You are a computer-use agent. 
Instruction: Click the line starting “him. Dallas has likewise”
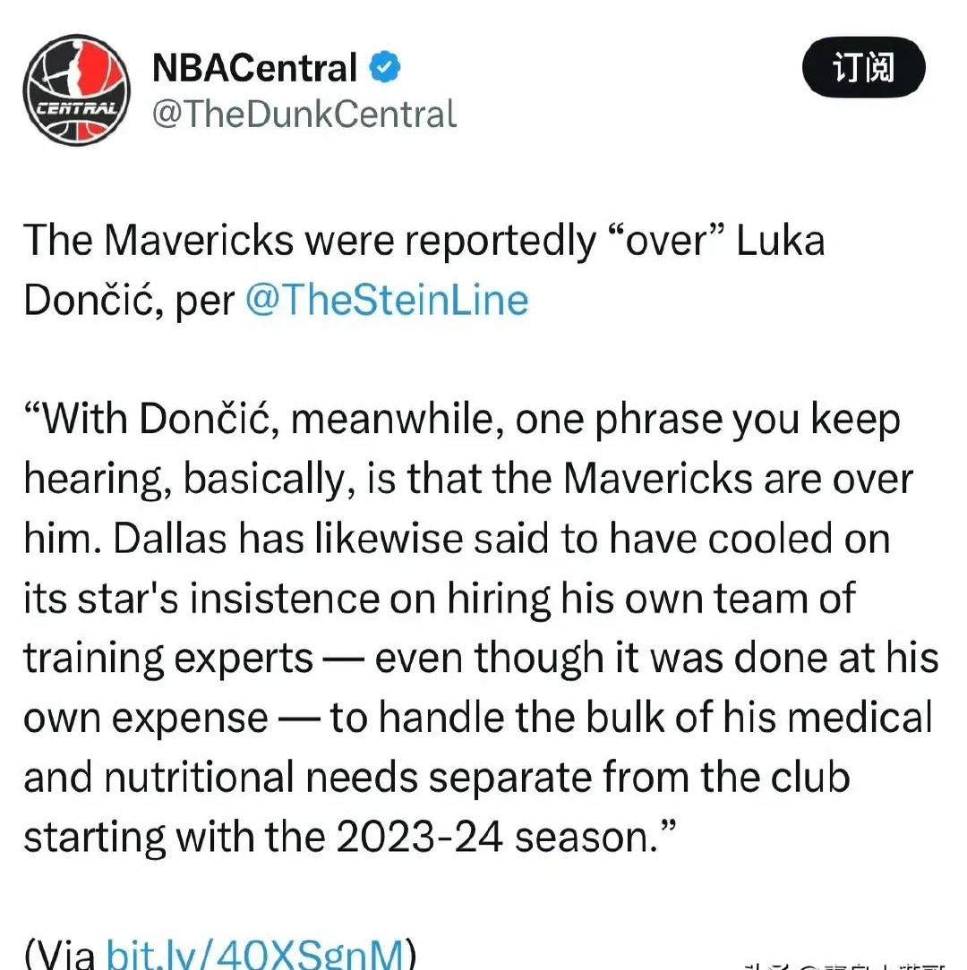pyautogui.click(x=457, y=538)
